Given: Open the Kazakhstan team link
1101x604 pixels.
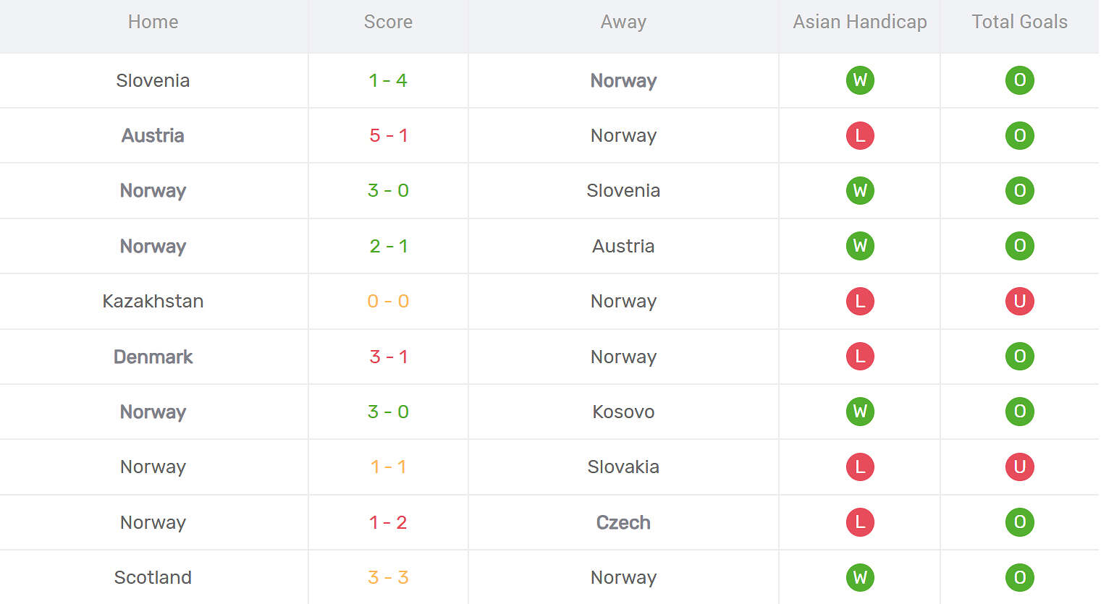Looking at the screenshot, I should click(x=153, y=301).
